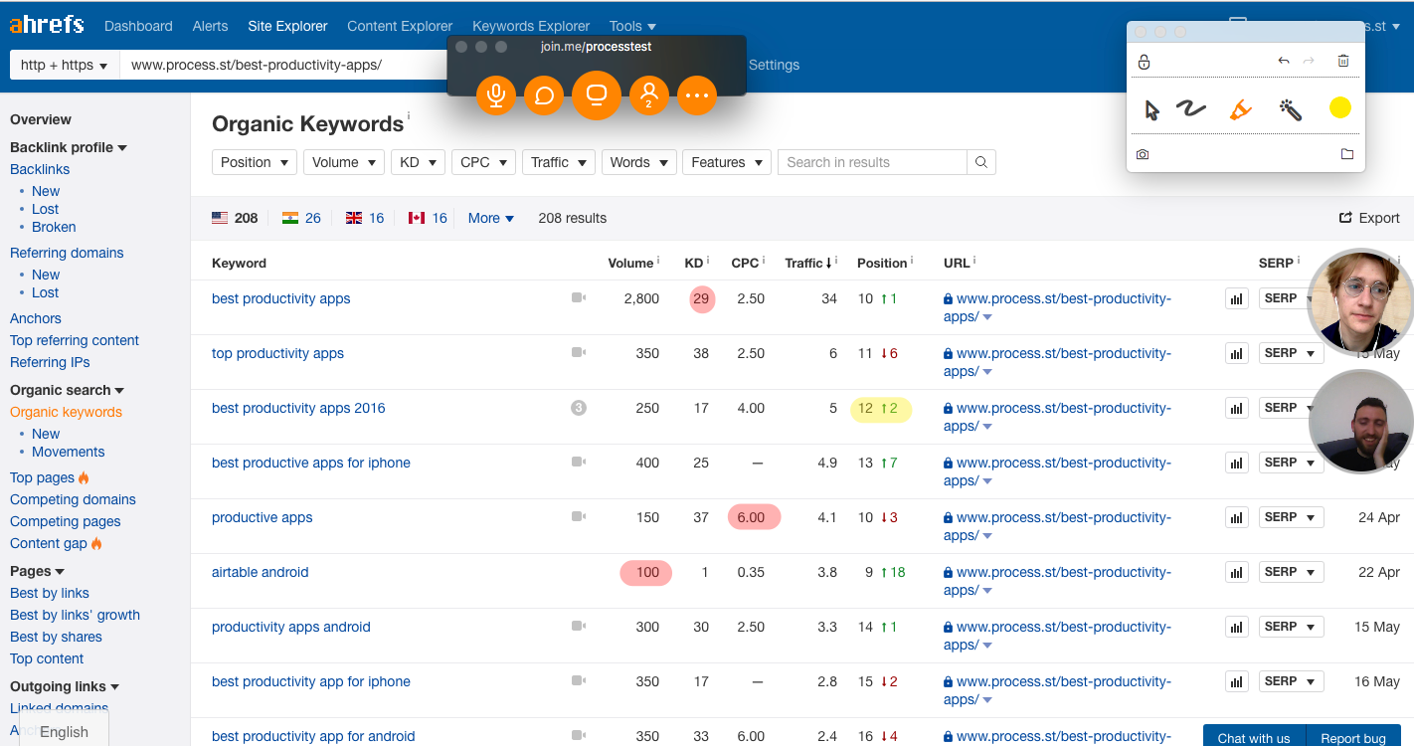This screenshot has width=1414, height=746.
Task: Open chart for best productivity apps 2016
Action: [x=1237, y=408]
